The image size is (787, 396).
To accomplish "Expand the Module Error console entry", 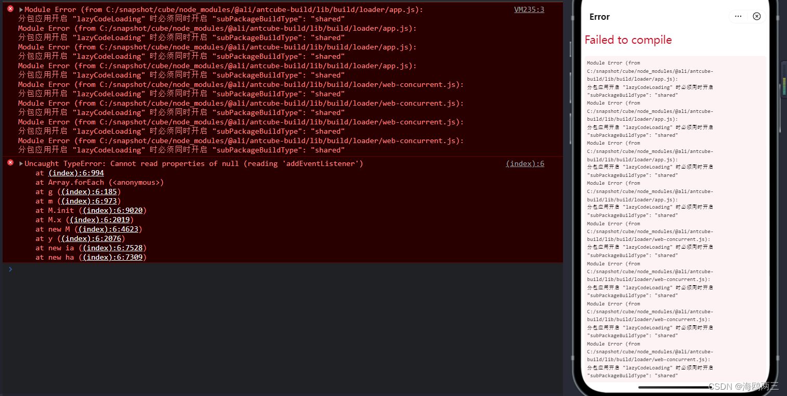I will click(x=21, y=9).
